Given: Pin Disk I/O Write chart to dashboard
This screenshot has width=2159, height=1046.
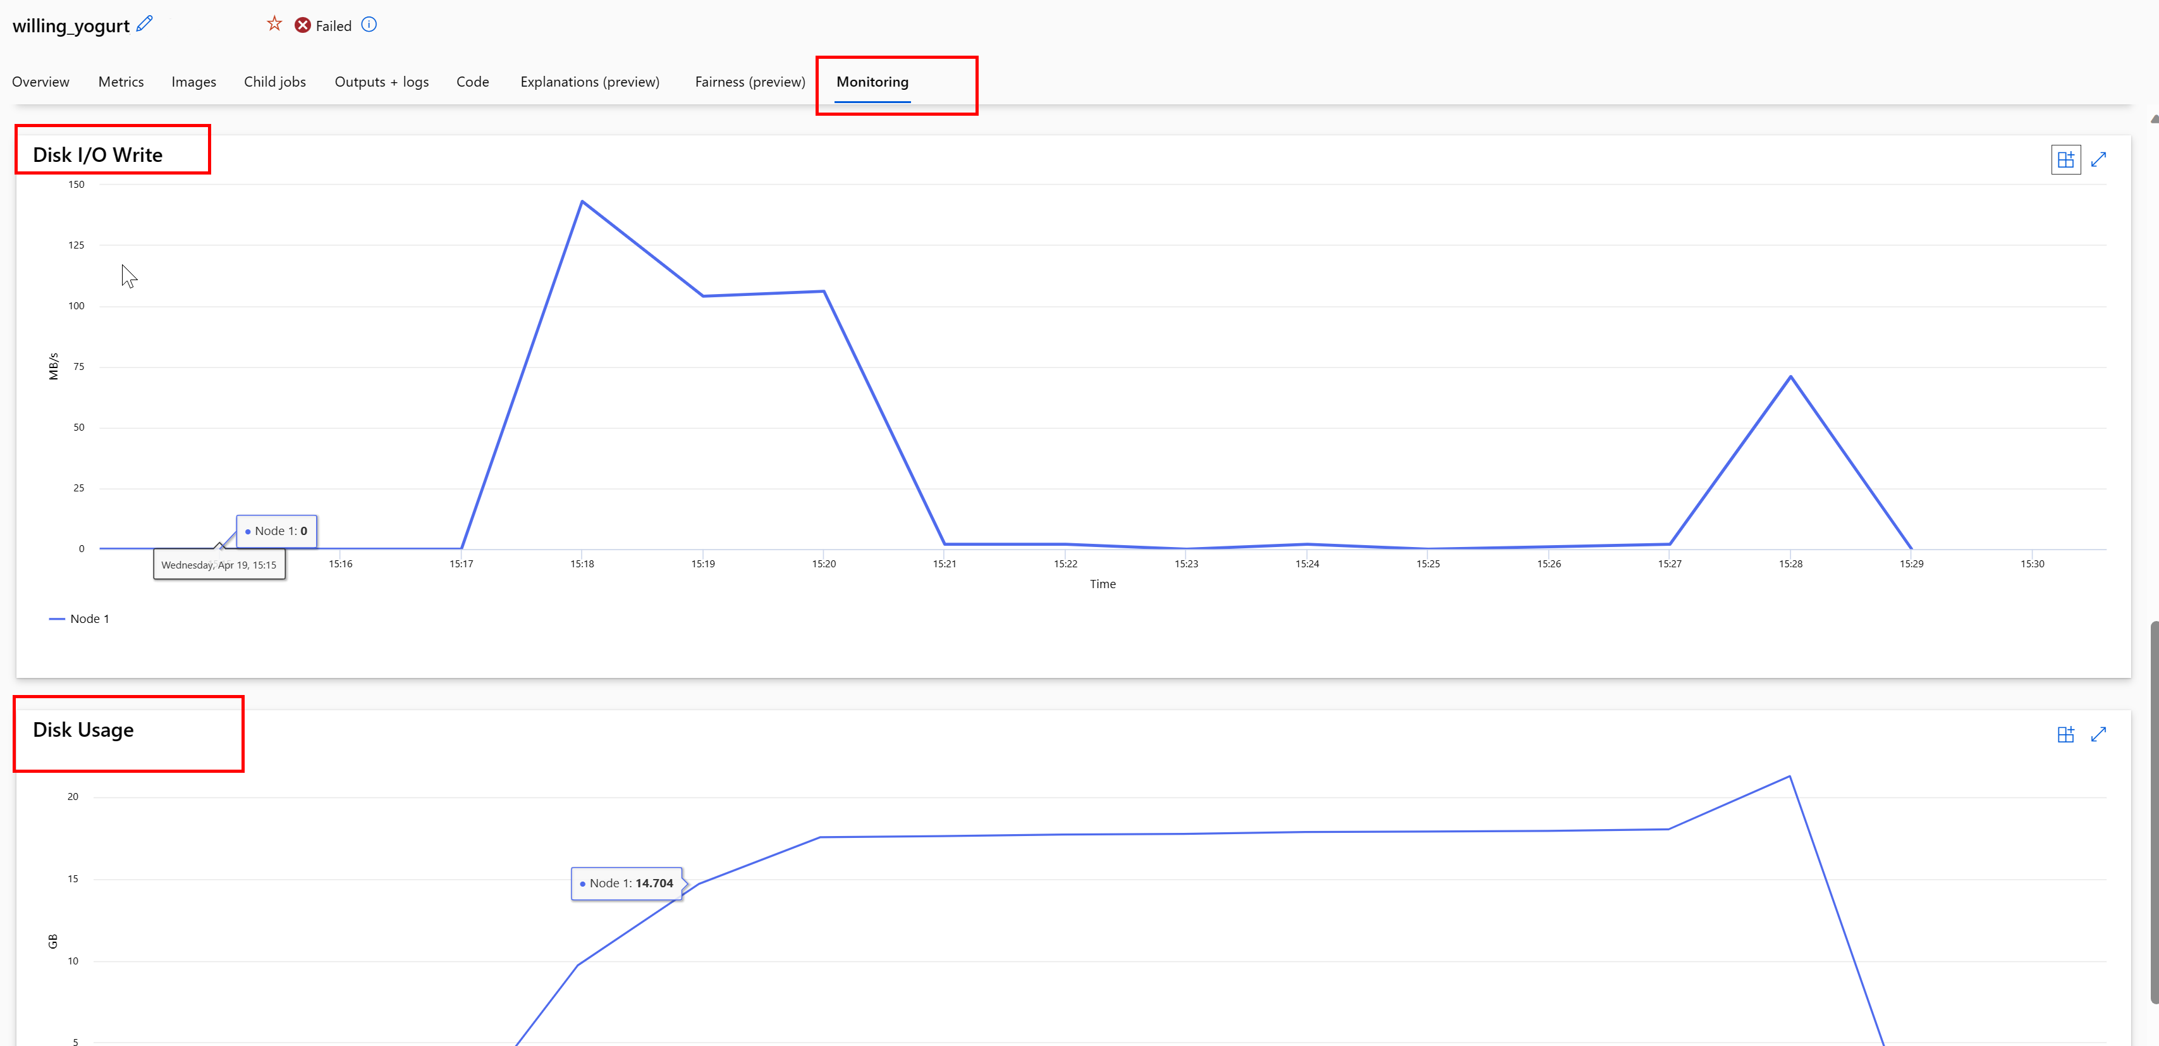Looking at the screenshot, I should 2065,159.
